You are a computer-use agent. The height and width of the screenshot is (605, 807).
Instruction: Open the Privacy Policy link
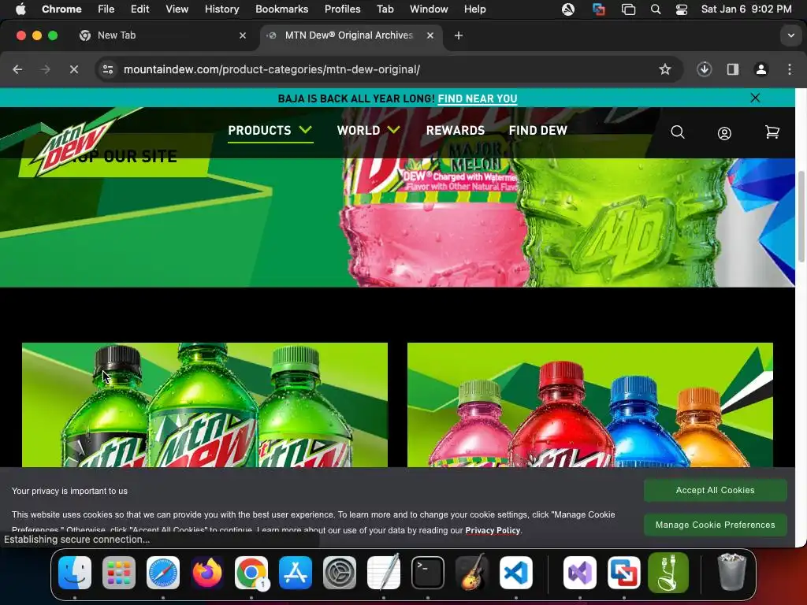493,530
